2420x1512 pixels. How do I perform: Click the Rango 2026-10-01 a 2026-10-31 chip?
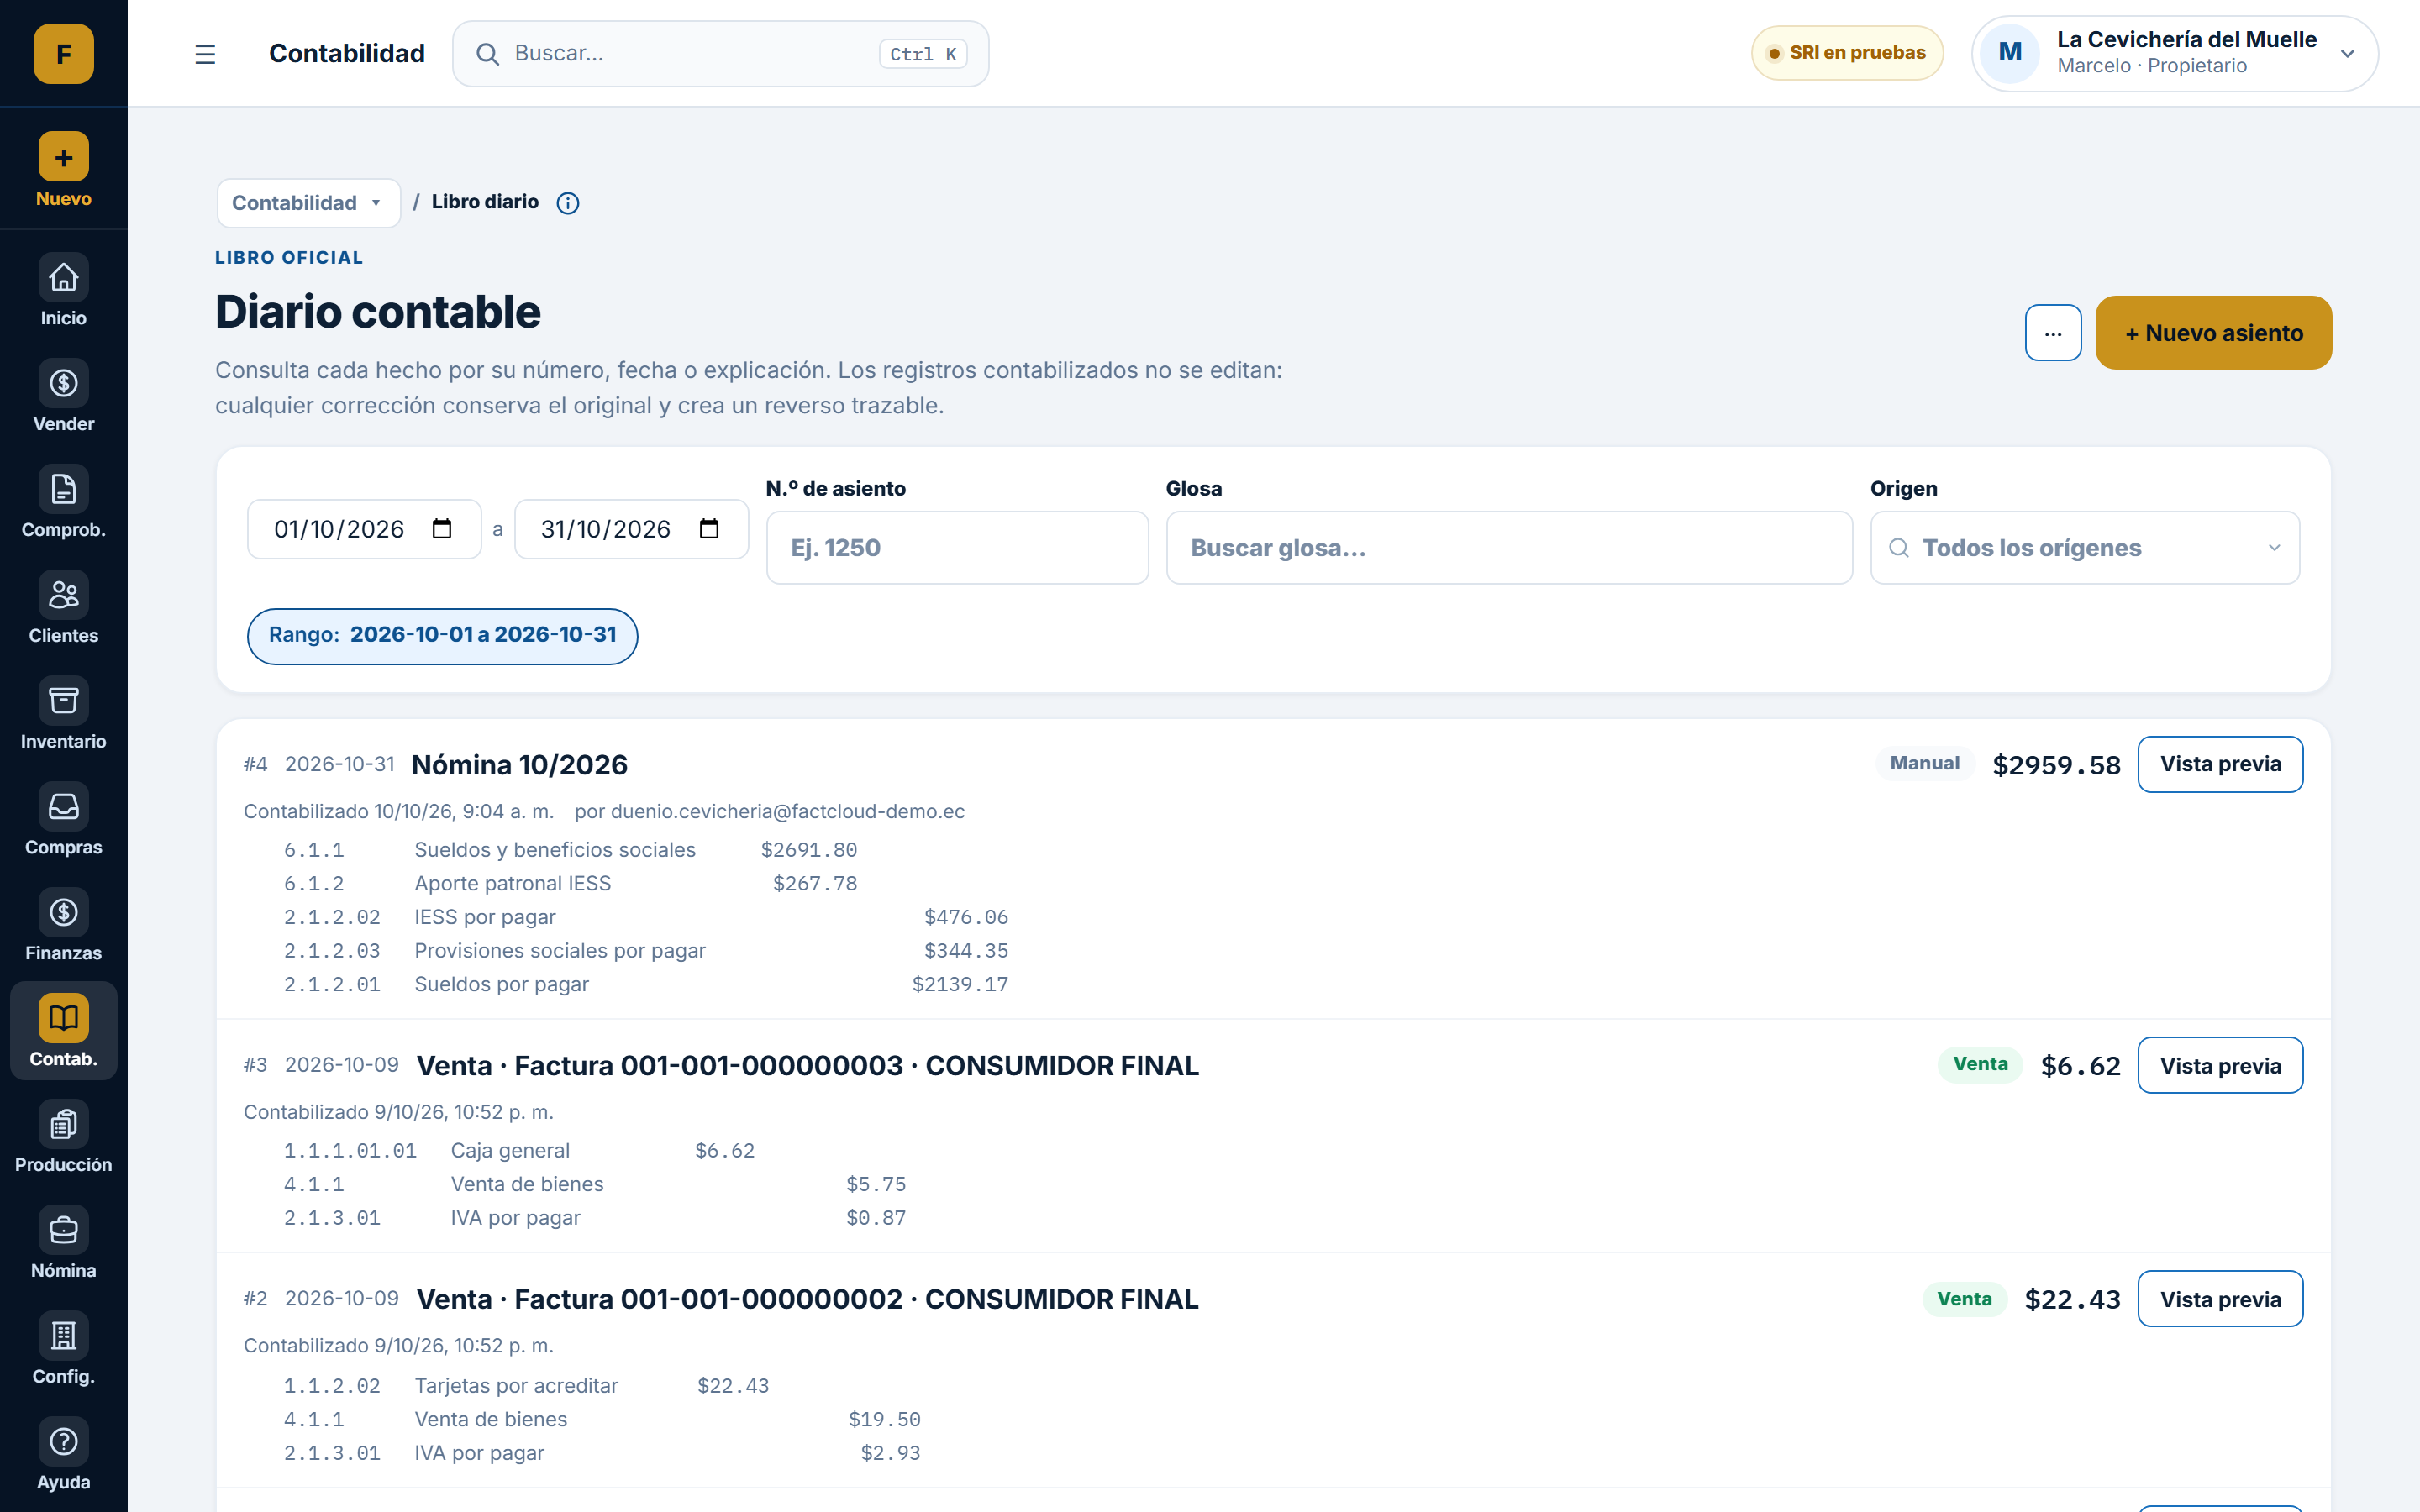[442, 636]
